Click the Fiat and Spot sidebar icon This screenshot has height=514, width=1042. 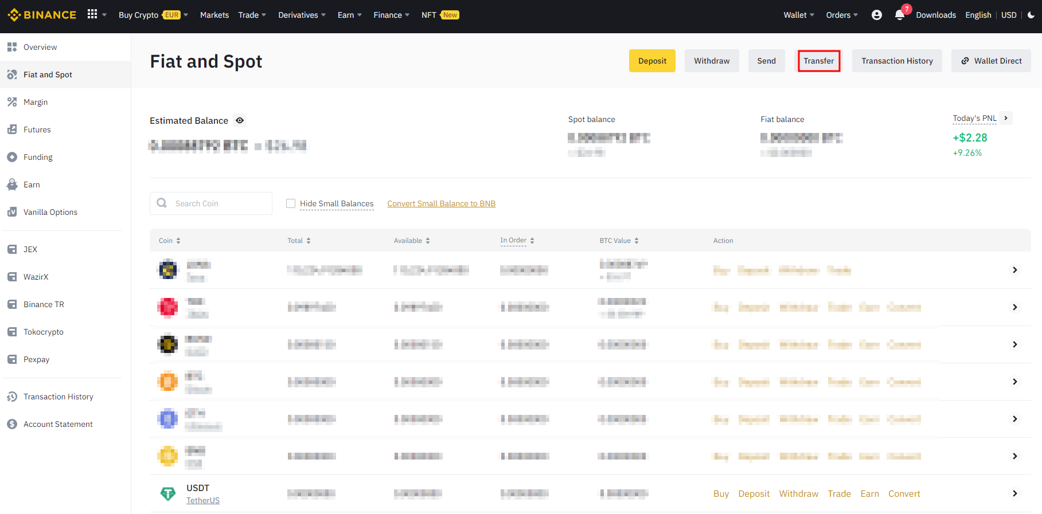coord(12,74)
